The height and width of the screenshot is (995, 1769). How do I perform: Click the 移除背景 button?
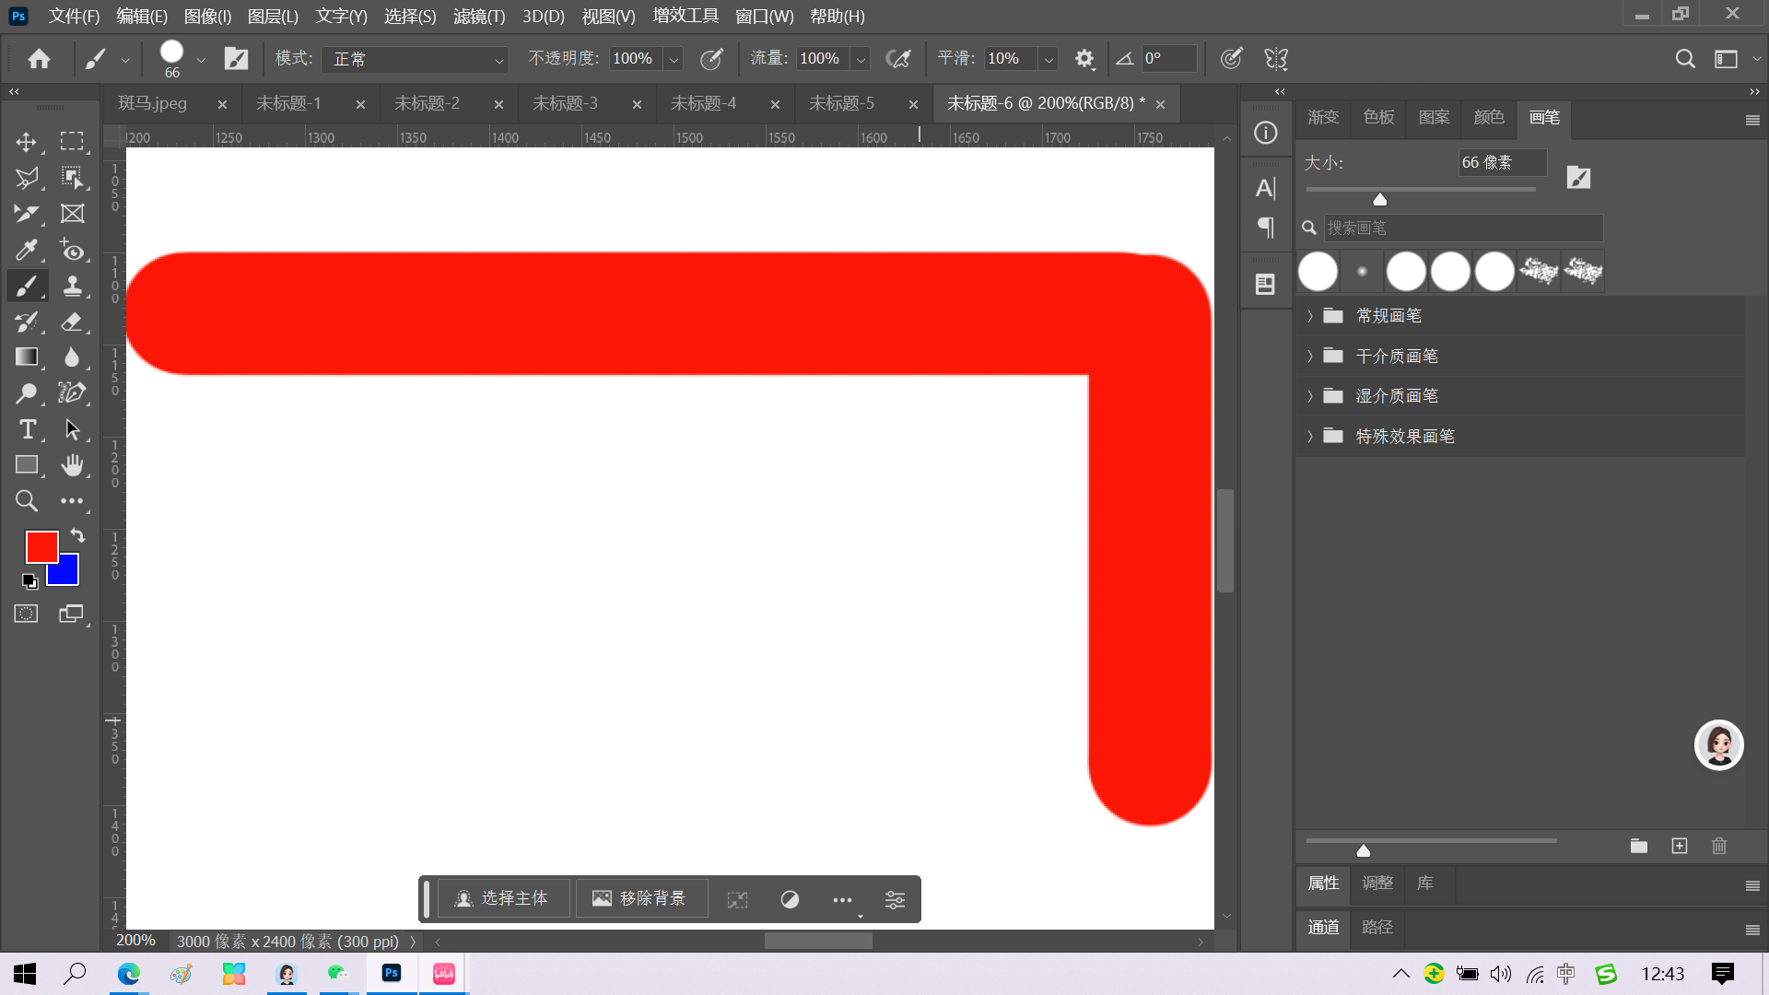[x=641, y=898]
